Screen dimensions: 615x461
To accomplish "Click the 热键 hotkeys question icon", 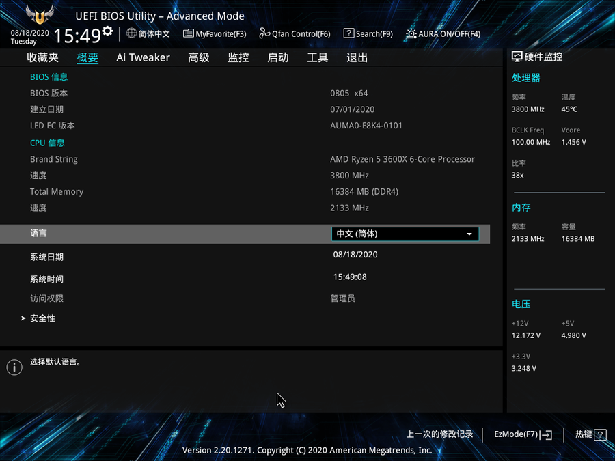I will (600, 434).
